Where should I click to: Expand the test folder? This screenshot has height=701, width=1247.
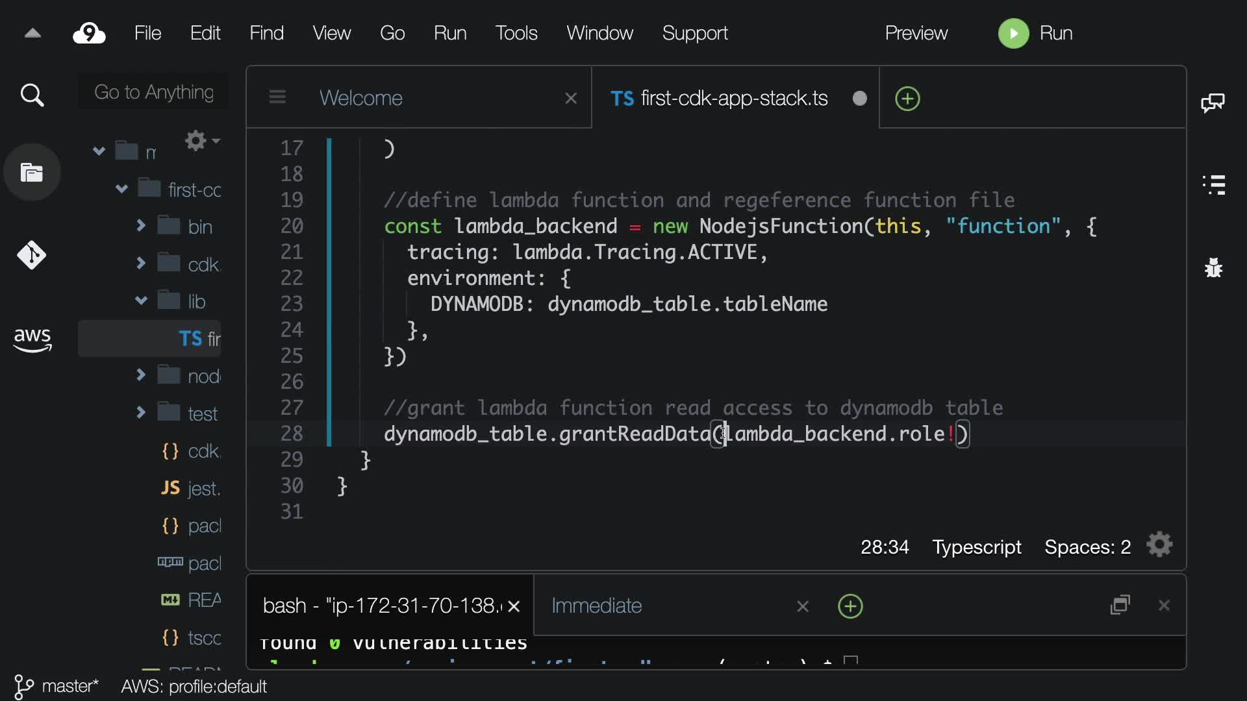141,413
